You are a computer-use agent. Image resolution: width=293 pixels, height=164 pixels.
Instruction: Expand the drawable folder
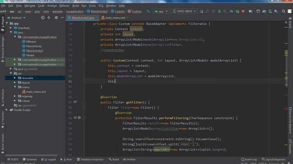tap(15, 78)
